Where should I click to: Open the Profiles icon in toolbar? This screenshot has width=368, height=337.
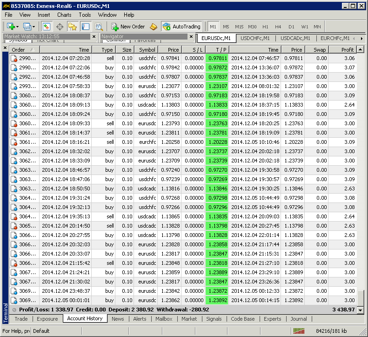tap(27, 27)
